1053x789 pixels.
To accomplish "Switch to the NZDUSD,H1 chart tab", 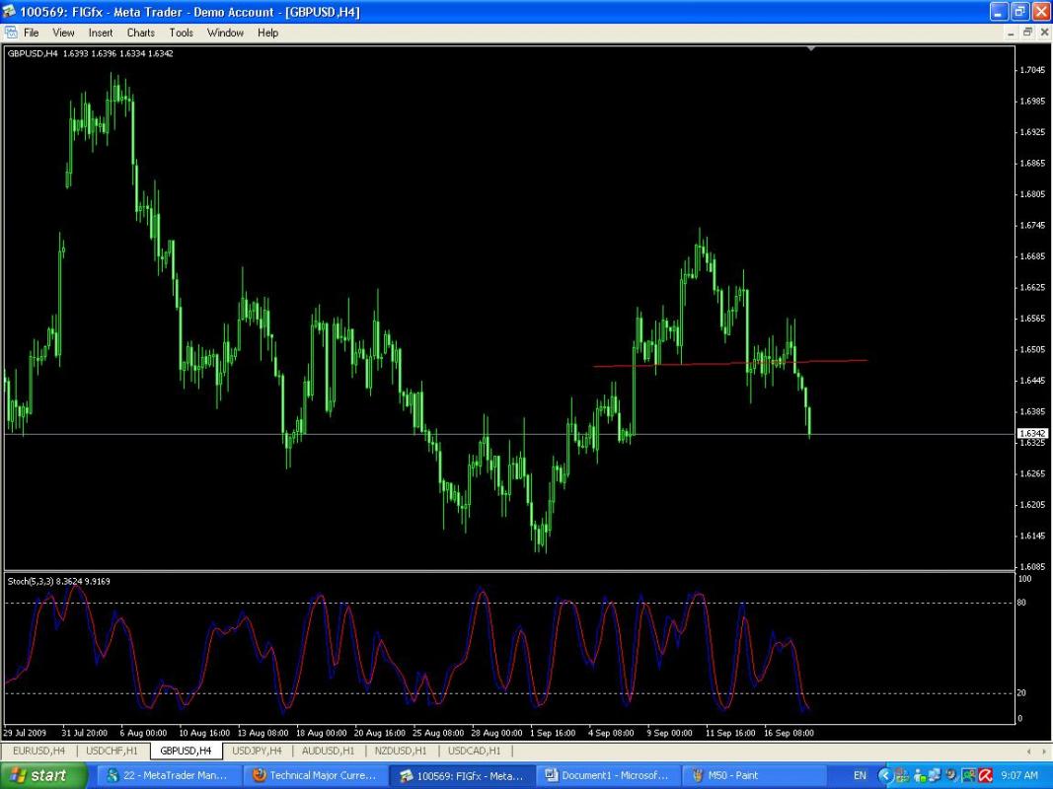I will (x=401, y=751).
